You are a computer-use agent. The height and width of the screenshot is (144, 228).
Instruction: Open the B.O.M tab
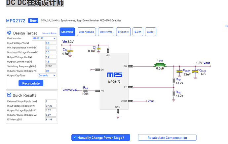138,32
